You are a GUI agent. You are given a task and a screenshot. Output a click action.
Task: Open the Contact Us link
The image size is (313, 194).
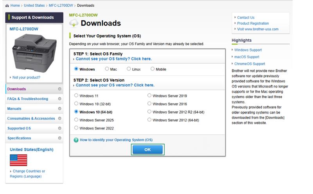tap(246, 18)
